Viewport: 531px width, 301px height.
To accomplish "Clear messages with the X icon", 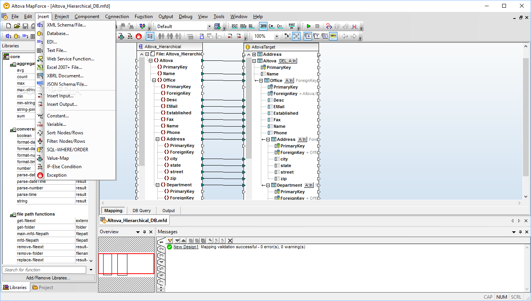I will click(230, 241).
